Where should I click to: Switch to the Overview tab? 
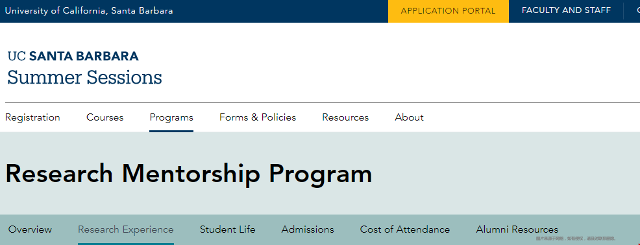point(31,229)
